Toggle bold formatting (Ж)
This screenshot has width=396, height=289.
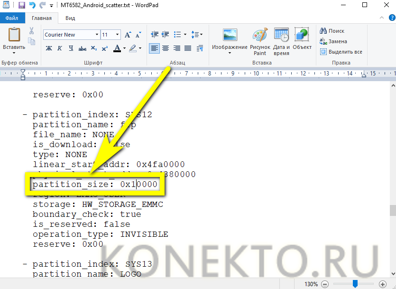[49, 48]
